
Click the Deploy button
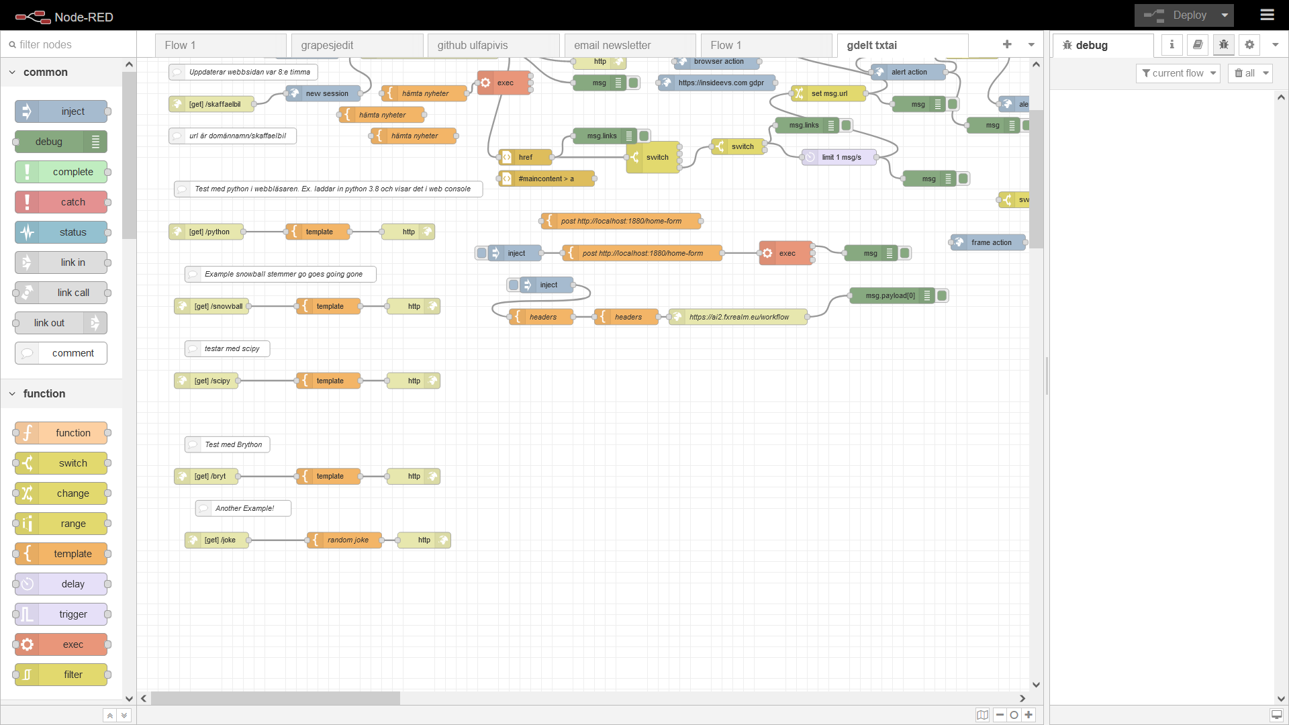click(x=1175, y=15)
